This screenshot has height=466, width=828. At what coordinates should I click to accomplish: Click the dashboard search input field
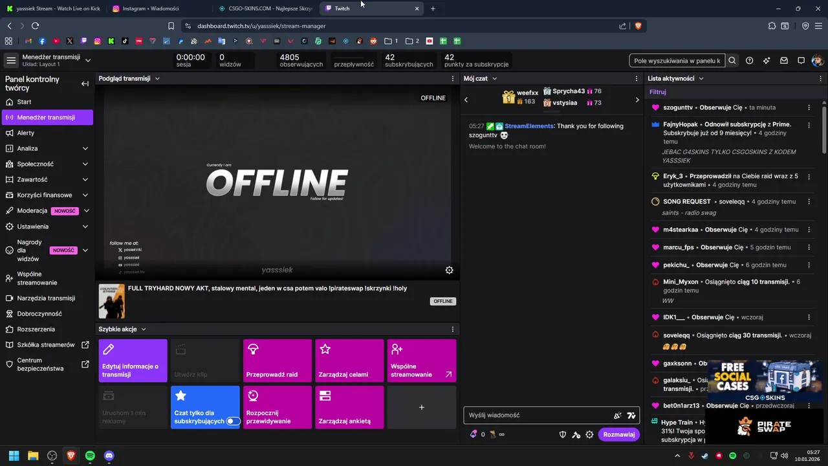677,60
